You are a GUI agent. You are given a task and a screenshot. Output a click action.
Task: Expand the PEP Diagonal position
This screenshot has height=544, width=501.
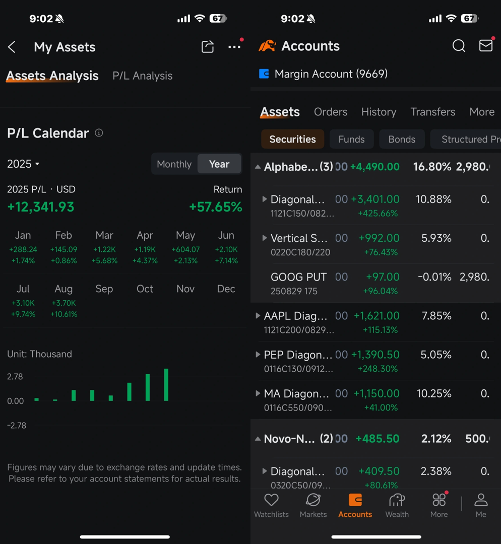(258, 355)
